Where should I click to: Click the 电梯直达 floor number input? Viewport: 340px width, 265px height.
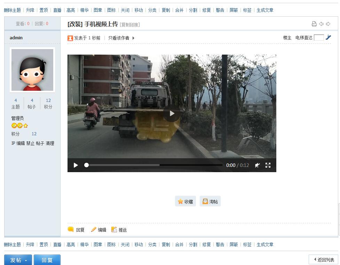(x=318, y=38)
